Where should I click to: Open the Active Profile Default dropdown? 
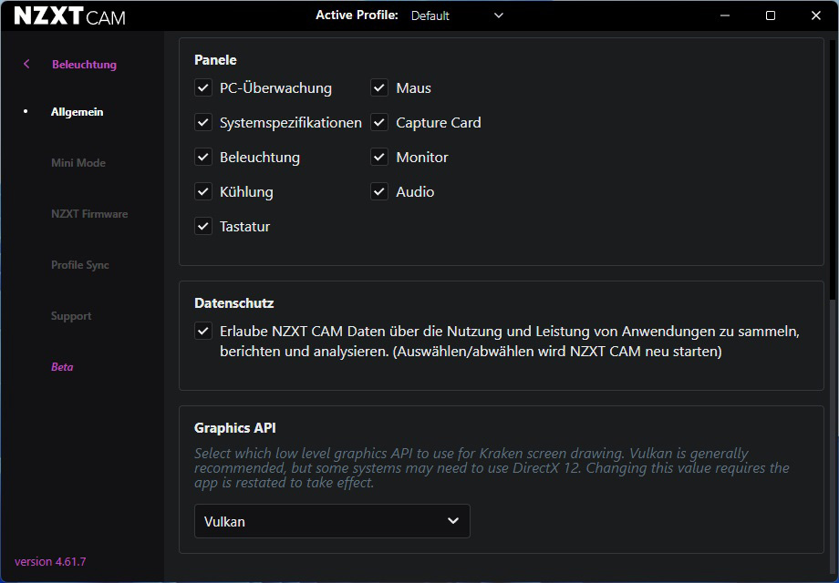click(456, 15)
